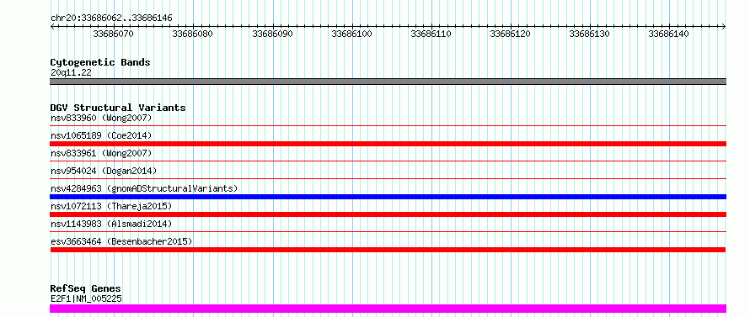Image resolution: width=750 pixels, height=317 pixels.
Task: Open variant nsv1065189 (Coe2014)
Action: 101,135
